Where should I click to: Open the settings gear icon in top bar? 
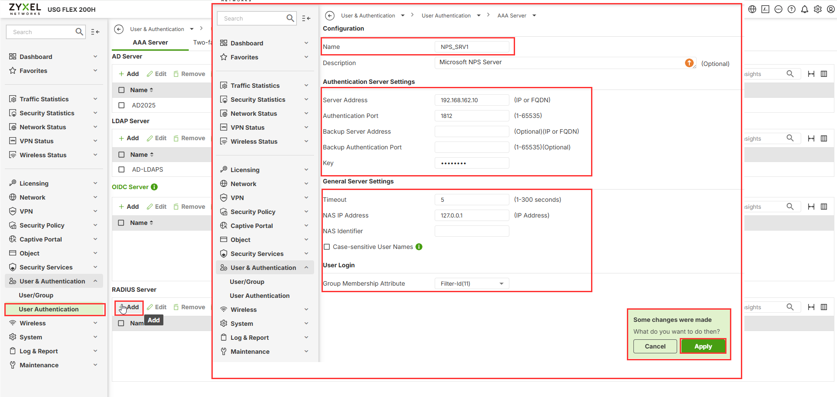[x=818, y=9]
